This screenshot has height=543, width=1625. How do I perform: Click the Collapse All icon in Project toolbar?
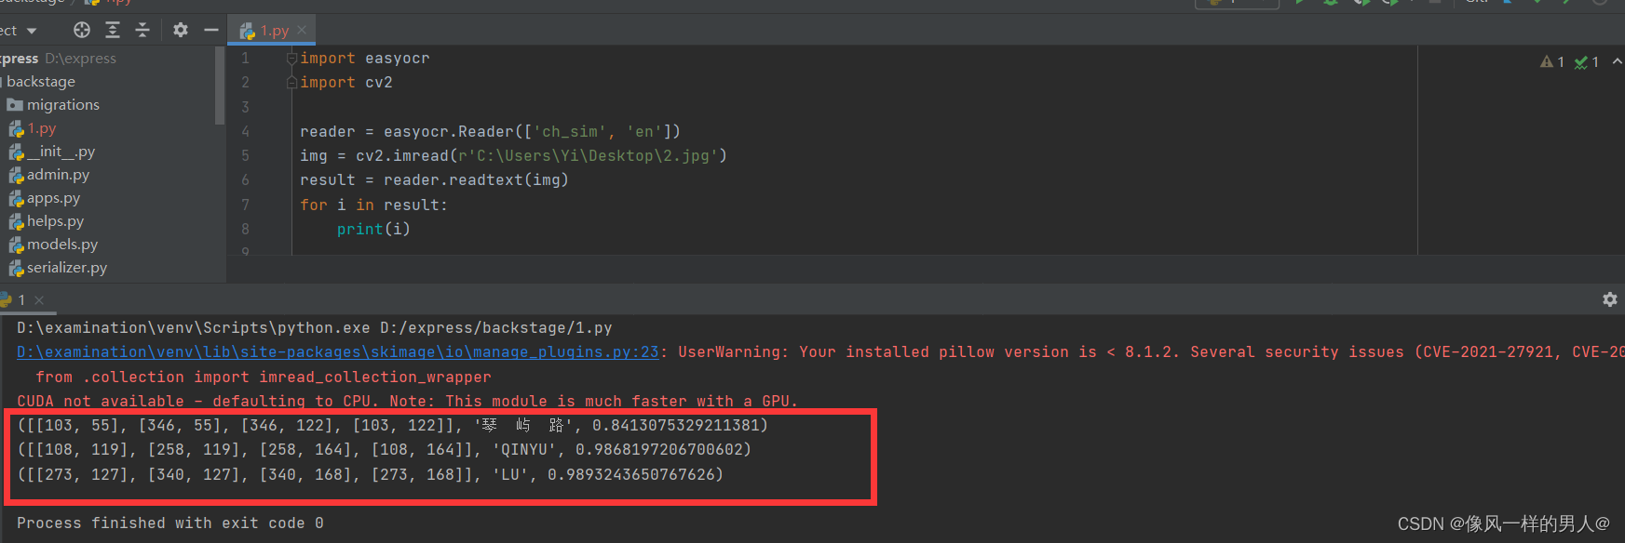click(x=142, y=30)
